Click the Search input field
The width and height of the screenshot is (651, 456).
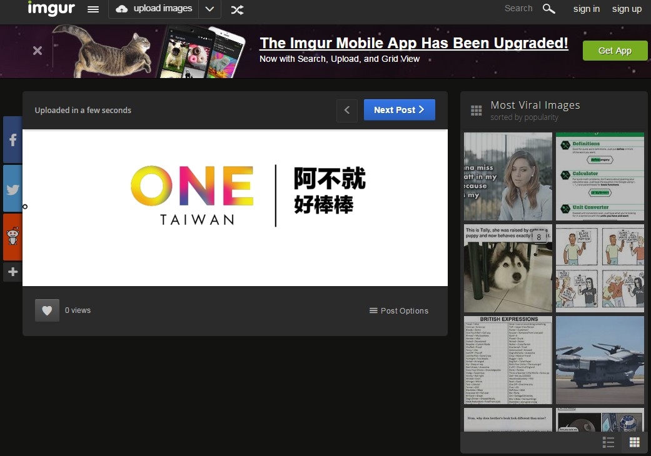click(x=518, y=9)
